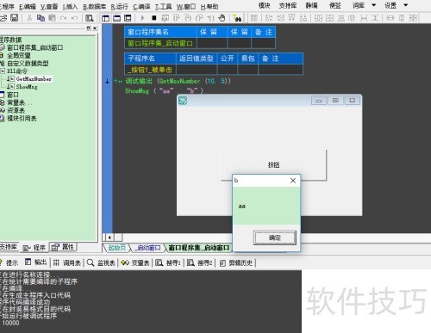Select 窗口程序集_启动窗口 tree item

point(34,47)
